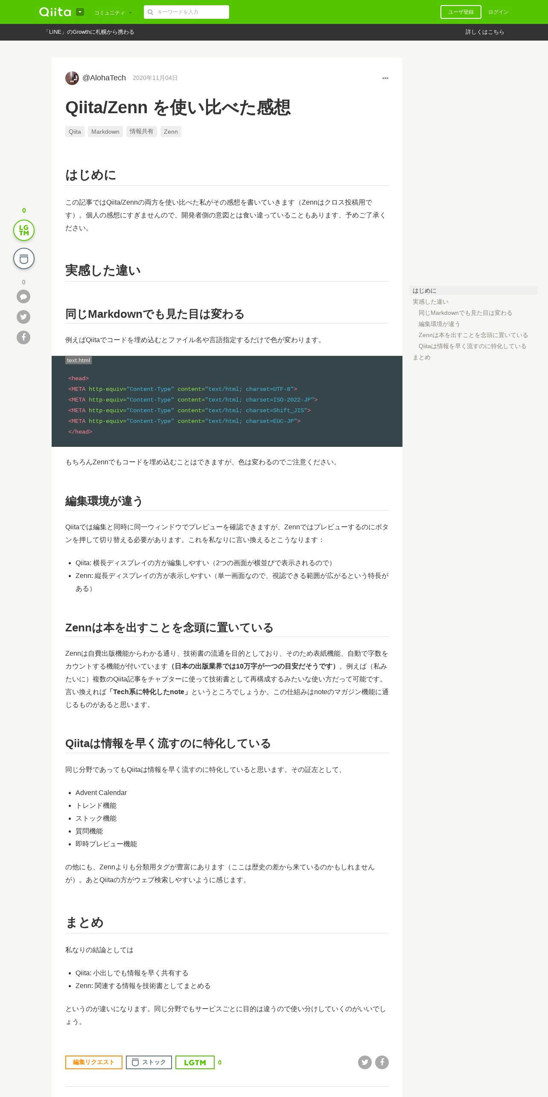Select the Markdown tag

pyautogui.click(x=105, y=132)
